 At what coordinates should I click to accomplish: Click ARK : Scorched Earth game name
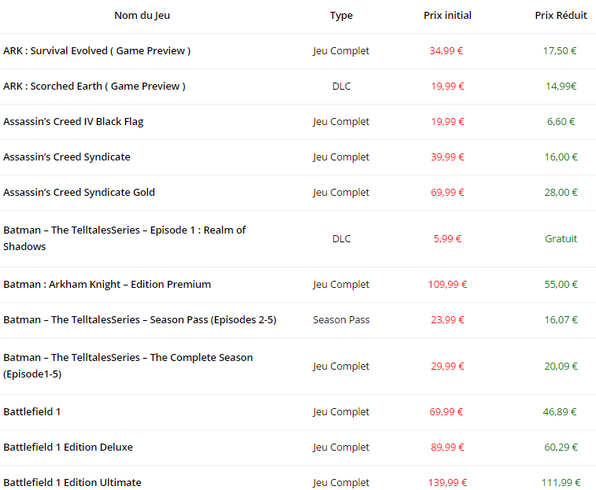[x=94, y=87]
